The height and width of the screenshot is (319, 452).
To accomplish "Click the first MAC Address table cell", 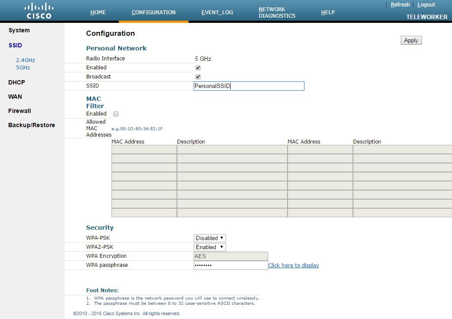I will pyautogui.click(x=144, y=149).
